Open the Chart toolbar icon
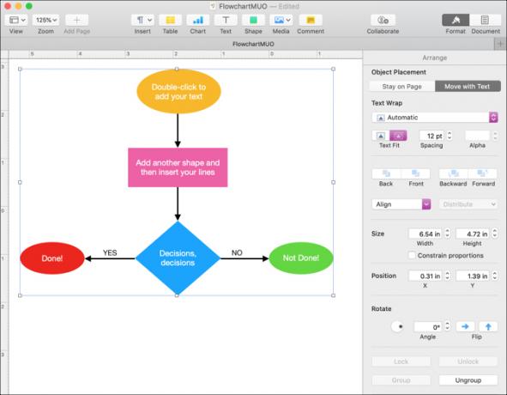Viewport: 507px width, 395px height. 197,20
